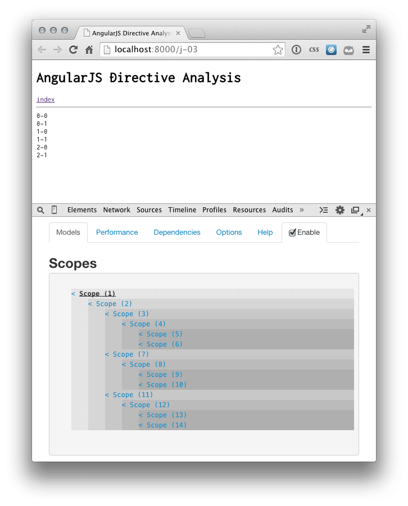Open the Elements DevTools panel
This screenshot has height=506, width=408.
pyautogui.click(x=82, y=210)
